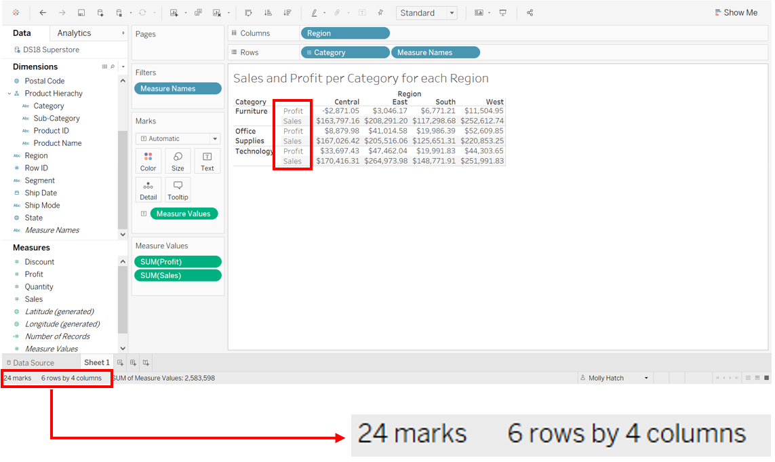Click the Color button in the Marks card
775x462 pixels.
click(148, 161)
